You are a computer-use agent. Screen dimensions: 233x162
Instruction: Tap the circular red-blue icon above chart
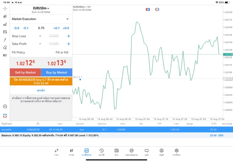pyautogui.click(x=157, y=9)
